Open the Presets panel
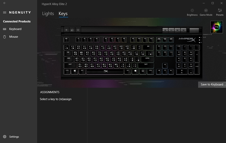The height and width of the screenshot is (143, 226). click(x=220, y=12)
